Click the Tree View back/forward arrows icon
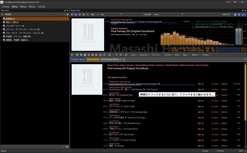 [2, 14]
